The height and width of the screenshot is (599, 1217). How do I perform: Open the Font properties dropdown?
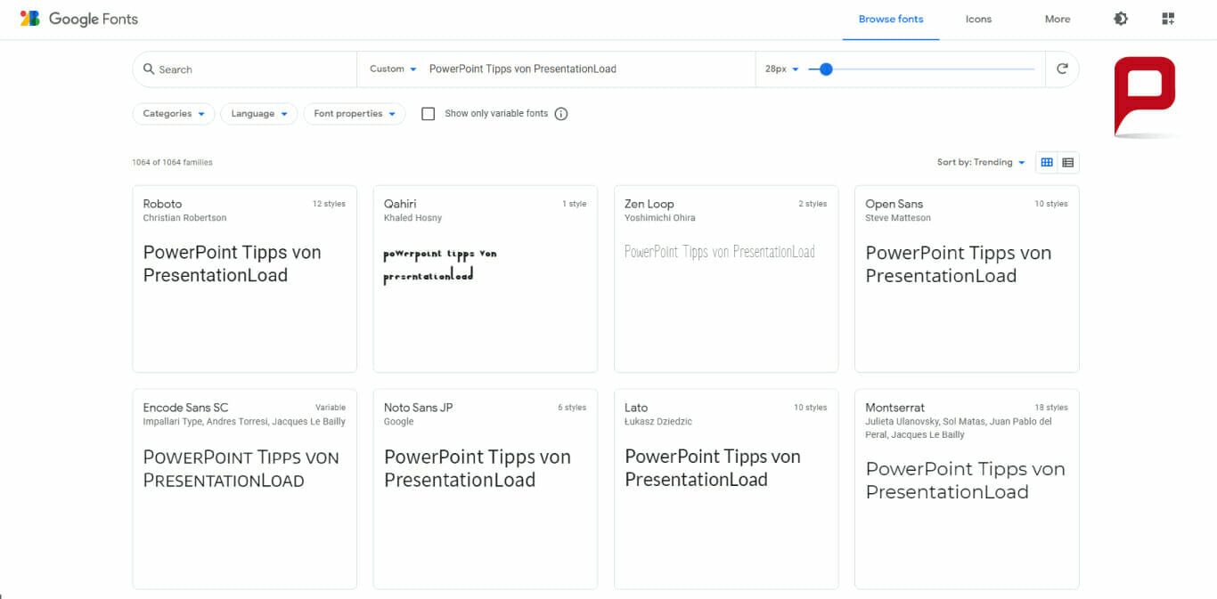pyautogui.click(x=355, y=114)
